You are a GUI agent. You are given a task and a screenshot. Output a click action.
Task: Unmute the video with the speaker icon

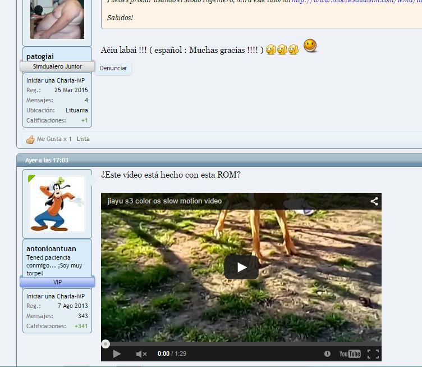coord(141,354)
